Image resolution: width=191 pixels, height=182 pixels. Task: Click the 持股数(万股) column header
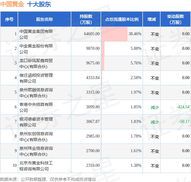pyautogui.click(x=86, y=19)
